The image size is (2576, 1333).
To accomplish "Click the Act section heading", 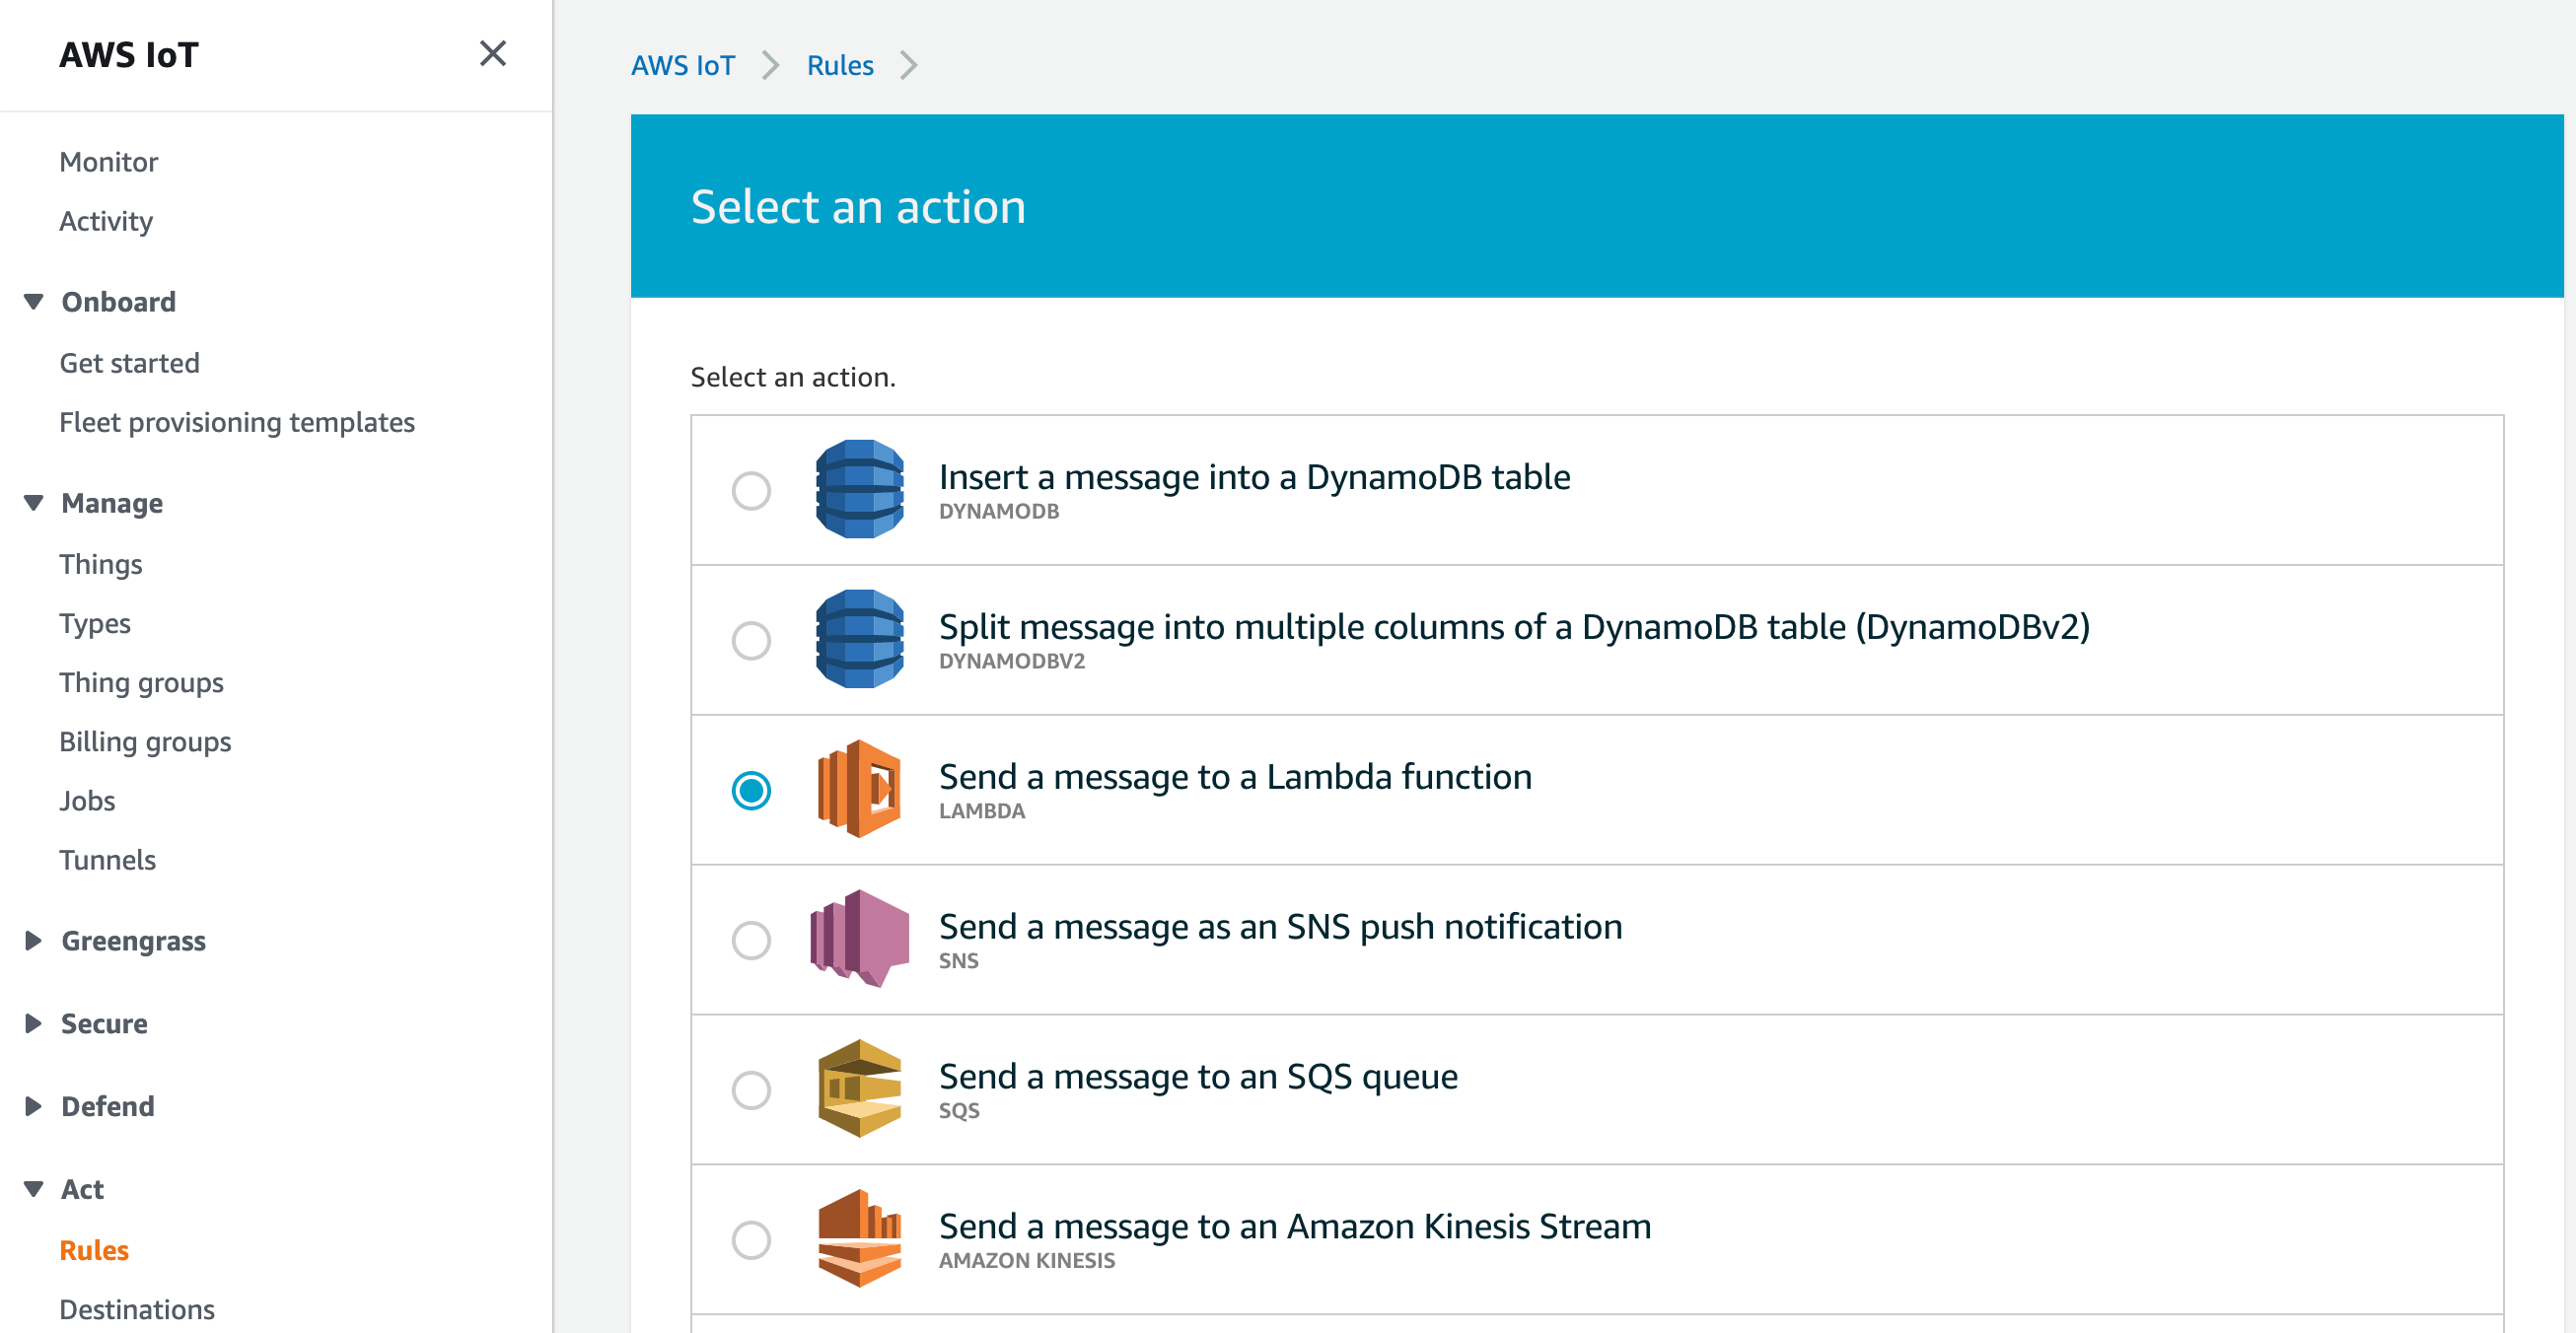I will pyautogui.click(x=82, y=1189).
